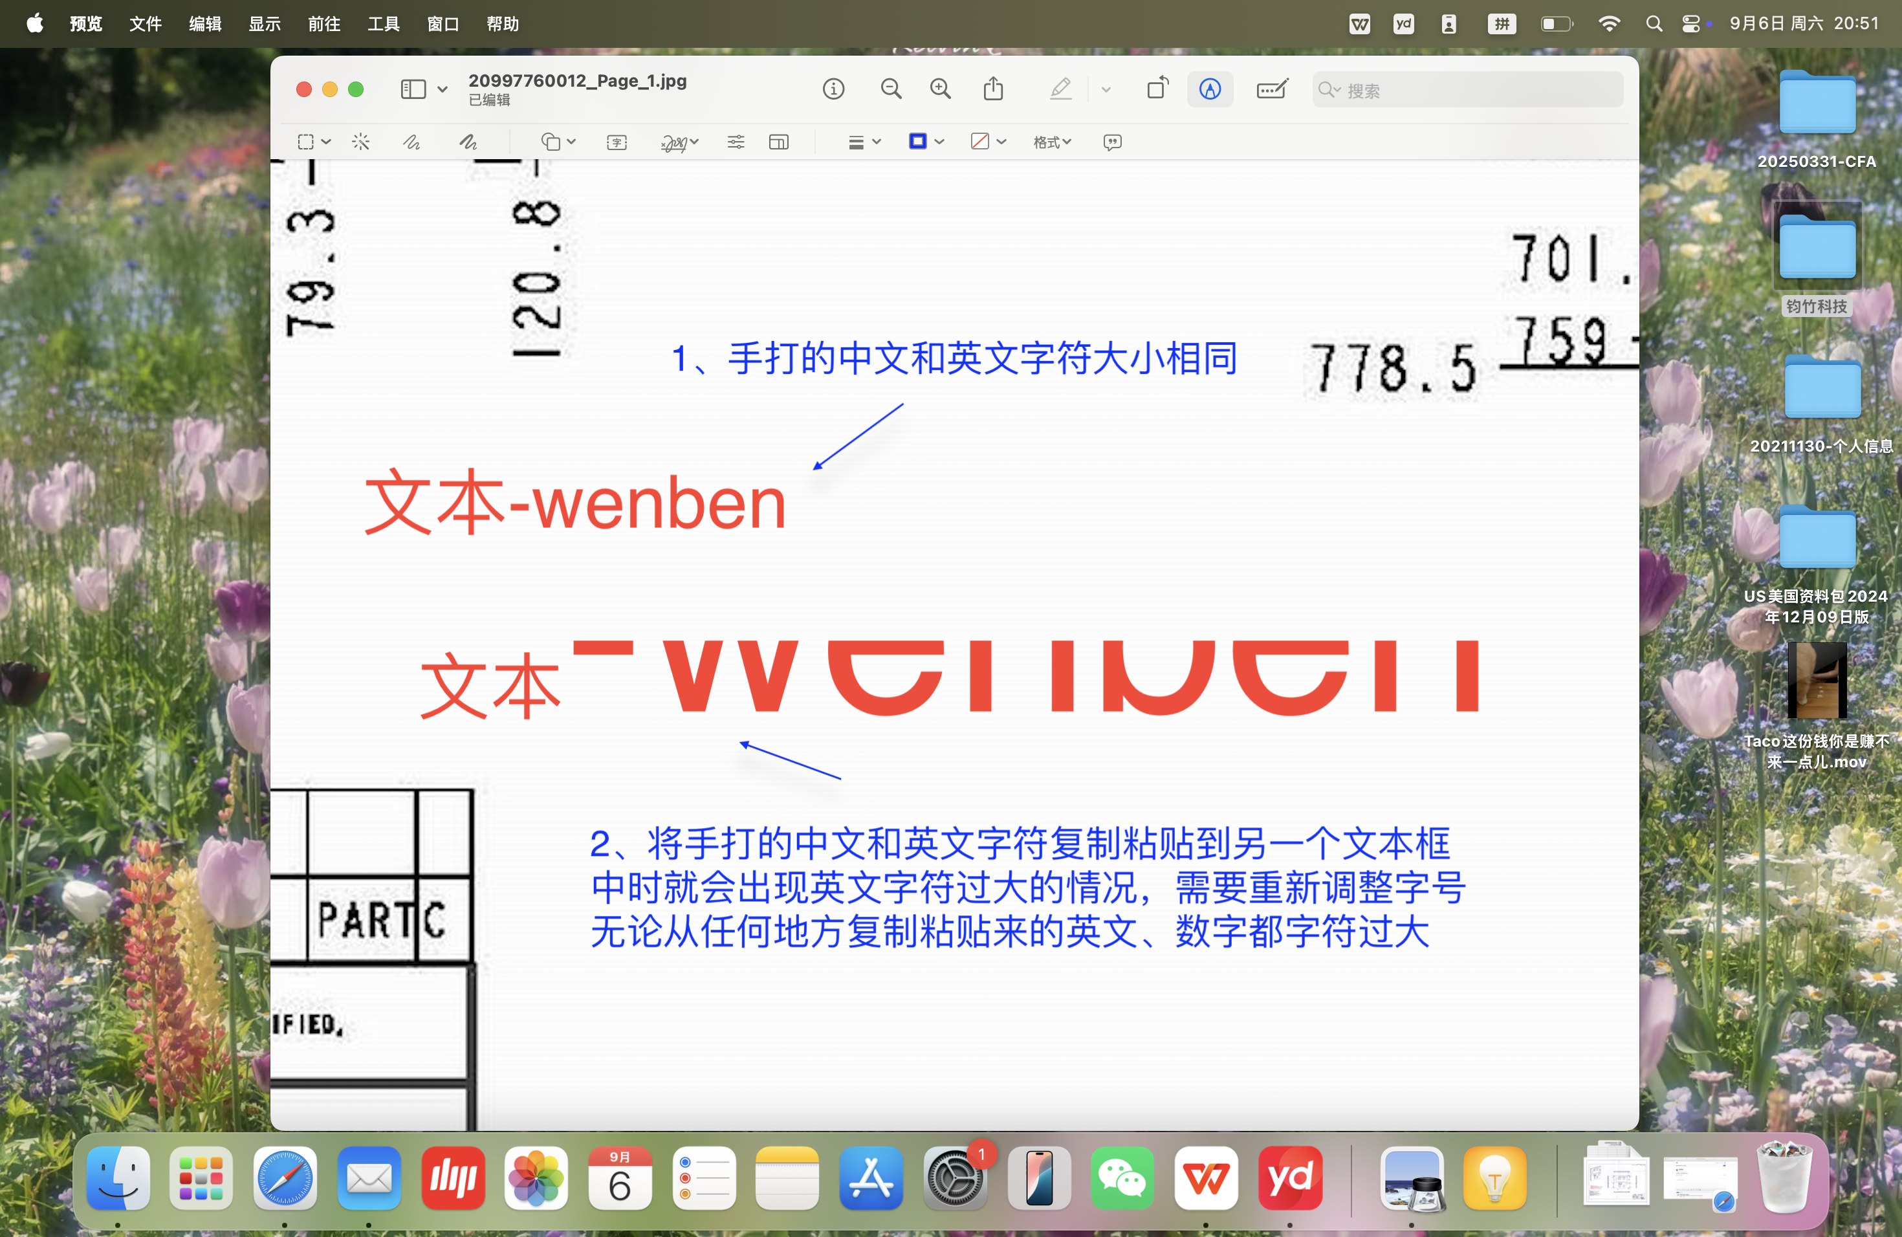Open the document info inspector icon
Viewport: 1902px width, 1237px height.
coord(833,89)
